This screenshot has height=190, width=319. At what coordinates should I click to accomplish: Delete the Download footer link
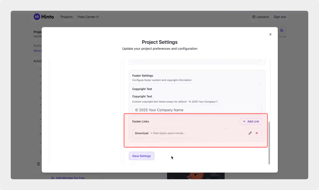(x=257, y=133)
